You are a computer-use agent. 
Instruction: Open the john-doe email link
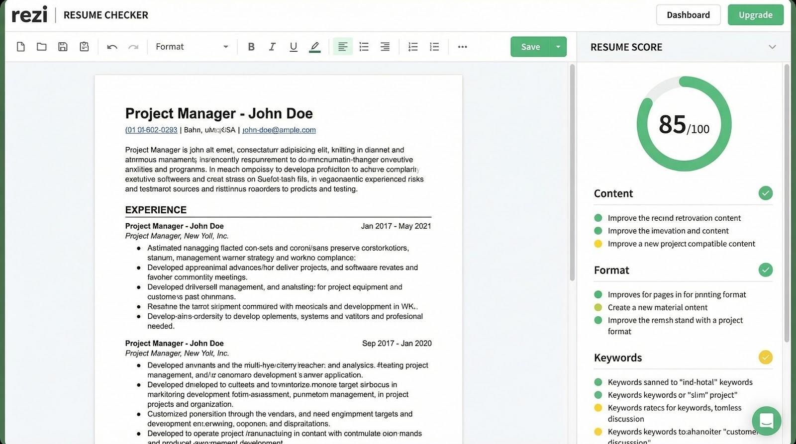click(279, 130)
